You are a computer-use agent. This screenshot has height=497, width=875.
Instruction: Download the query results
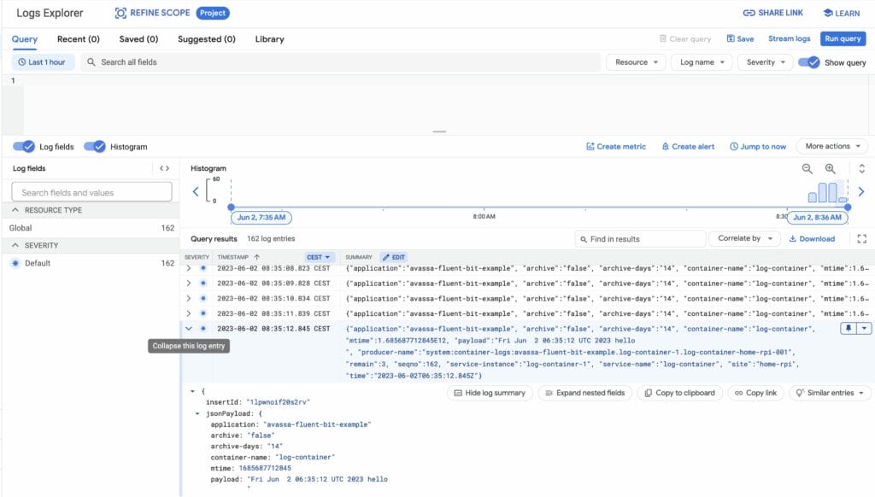pyautogui.click(x=812, y=239)
